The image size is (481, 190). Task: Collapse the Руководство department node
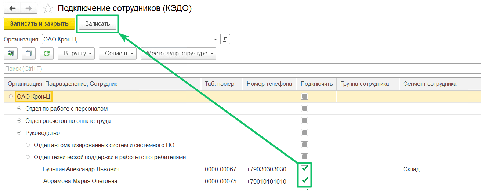(x=19, y=133)
